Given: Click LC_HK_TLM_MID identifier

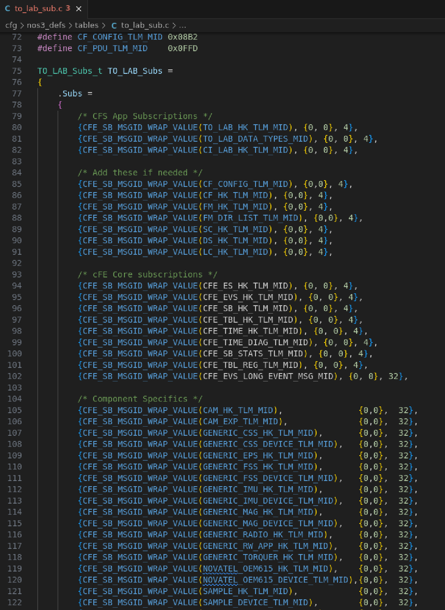Looking at the screenshot, I should tap(236, 252).
